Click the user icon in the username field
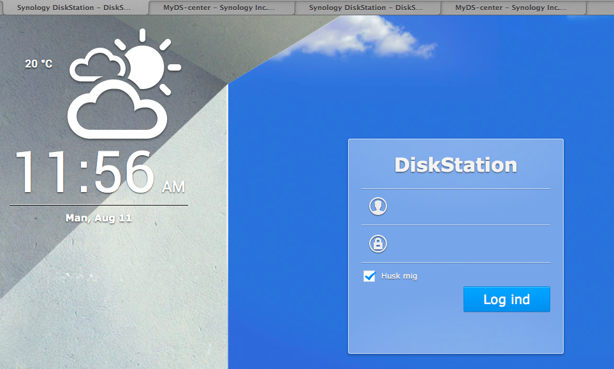 378,206
